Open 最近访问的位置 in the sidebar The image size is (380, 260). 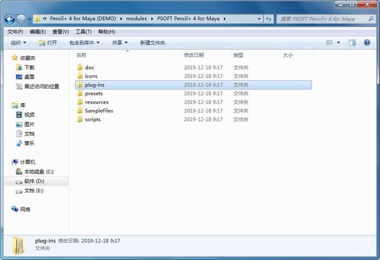tap(42, 87)
